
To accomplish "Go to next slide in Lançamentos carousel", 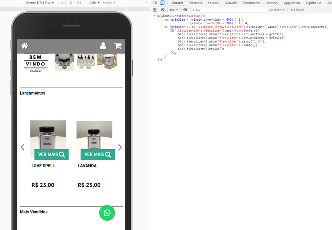I will tap(120, 147).
